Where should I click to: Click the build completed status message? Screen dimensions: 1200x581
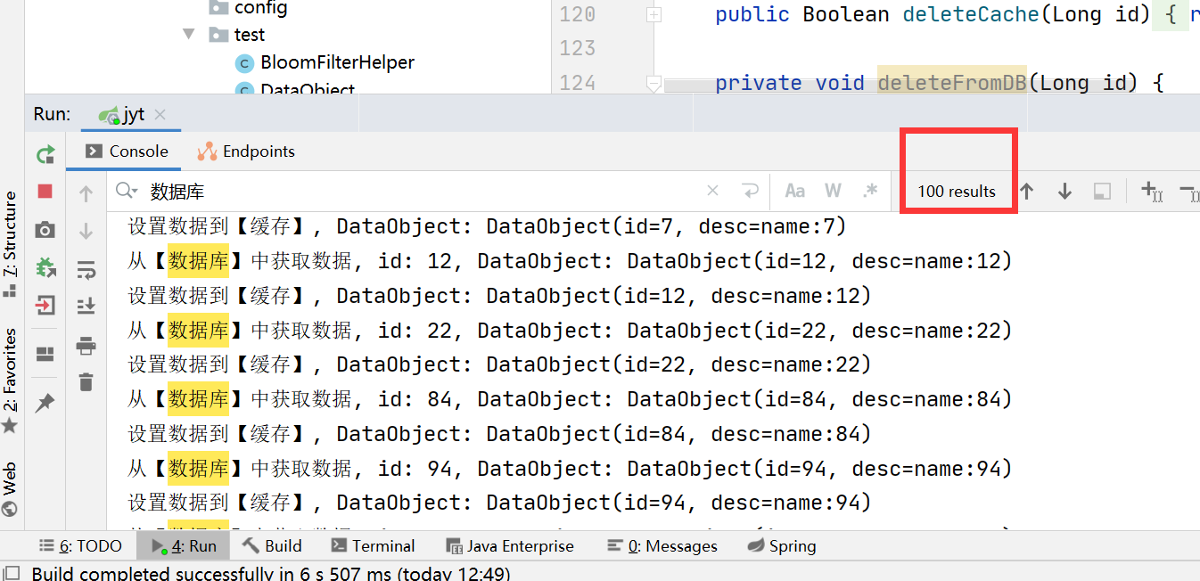pos(270,573)
